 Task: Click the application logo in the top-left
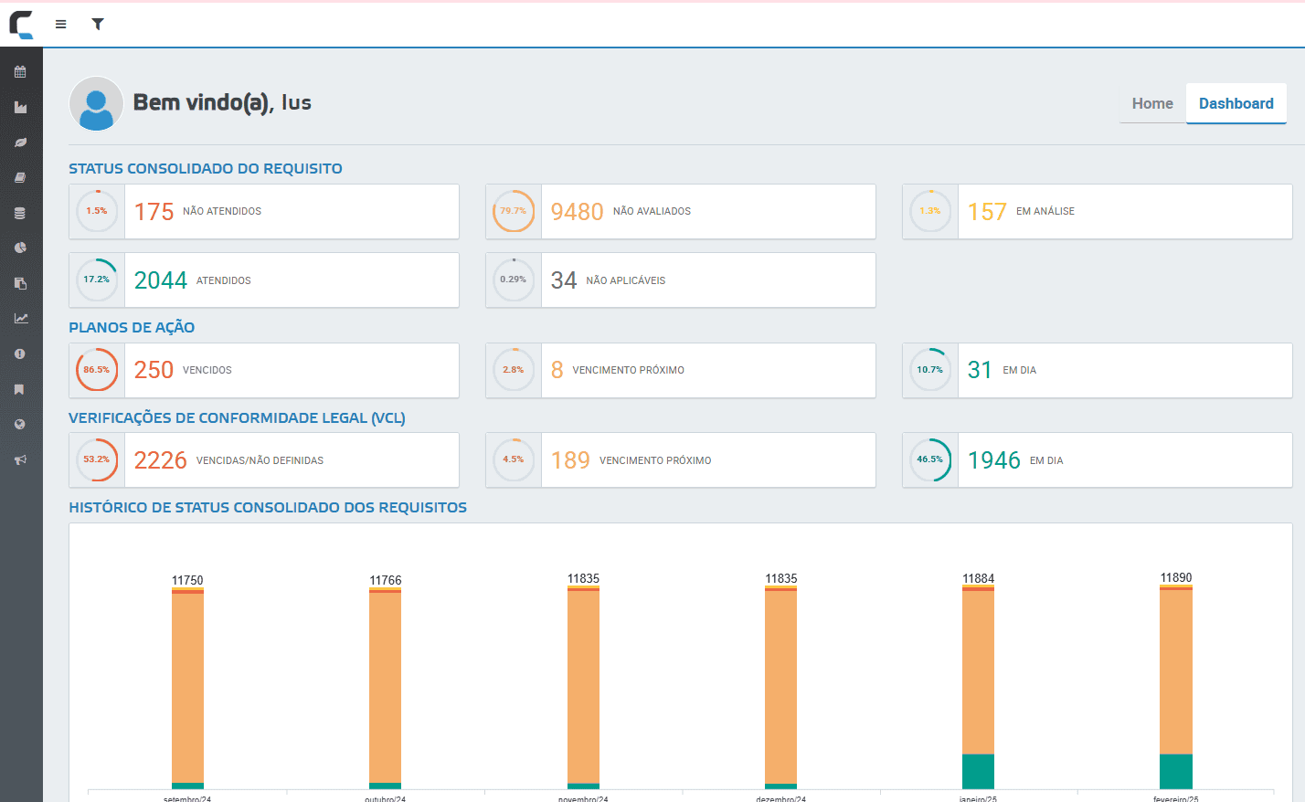(x=21, y=25)
